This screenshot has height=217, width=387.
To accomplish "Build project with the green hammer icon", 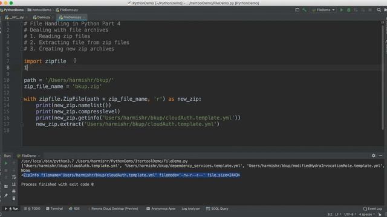I will click(x=304, y=10).
